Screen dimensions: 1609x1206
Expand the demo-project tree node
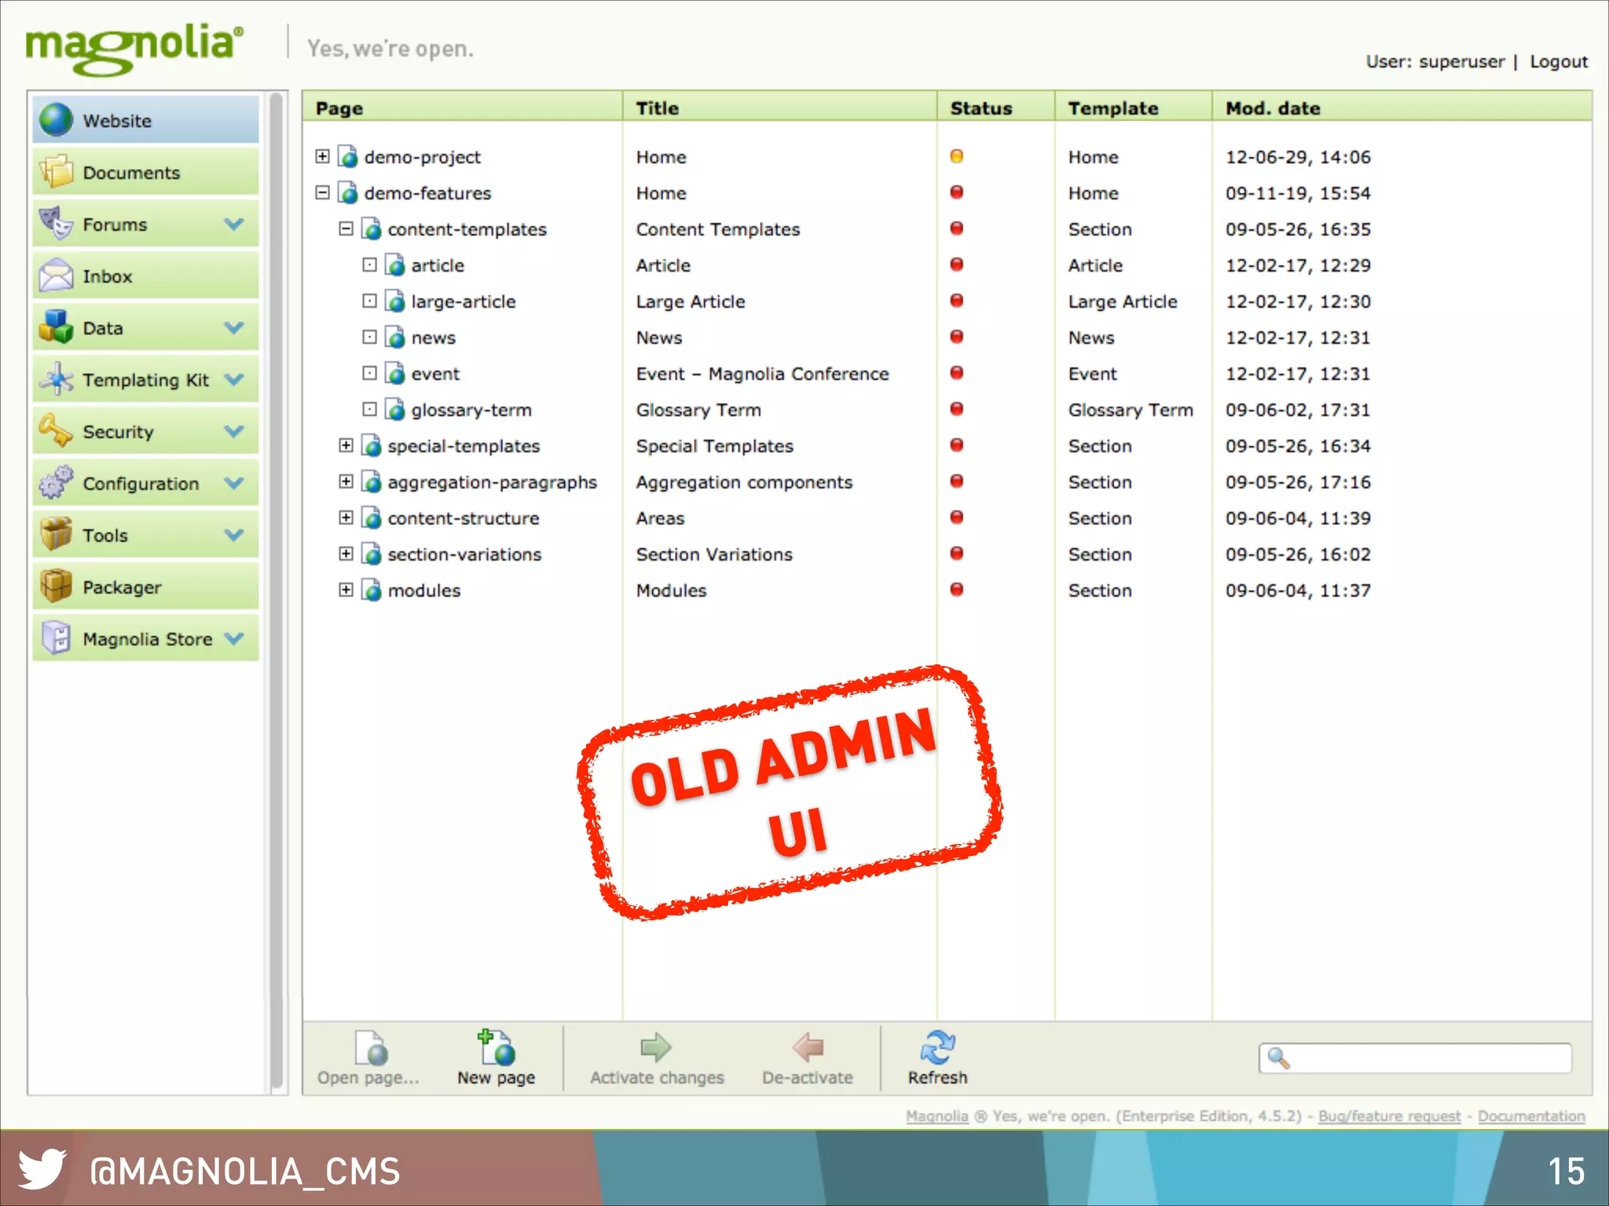coord(322,156)
